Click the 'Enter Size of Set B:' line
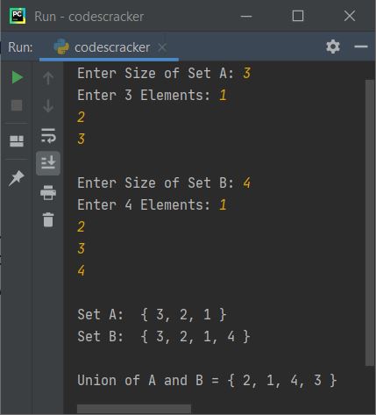The width and height of the screenshot is (376, 415). pyautogui.click(x=164, y=182)
